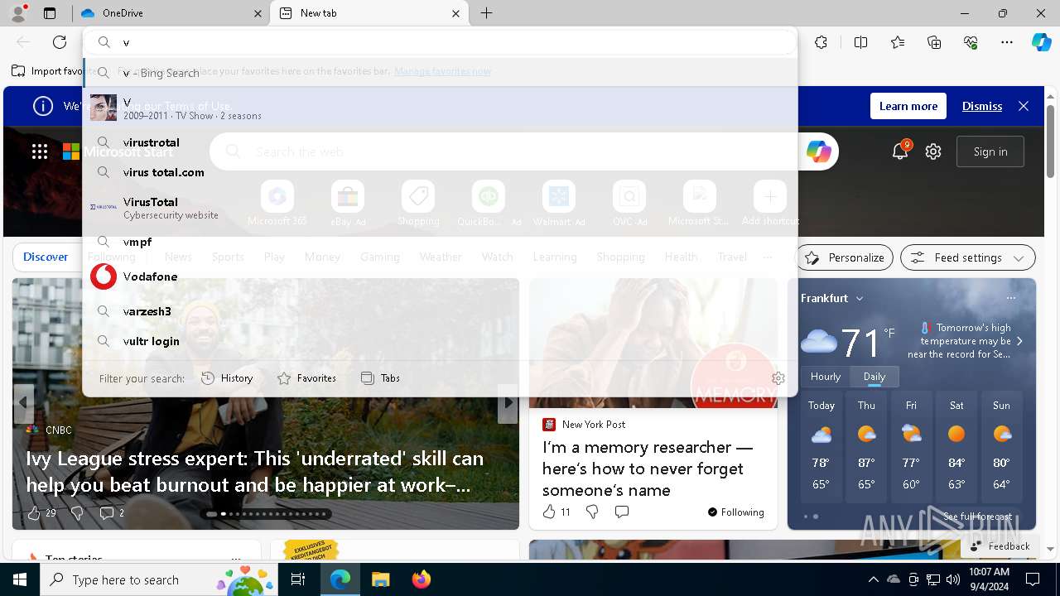Image resolution: width=1060 pixels, height=596 pixels.
Task: Toggle Following on New York Post article
Action: pos(736,512)
